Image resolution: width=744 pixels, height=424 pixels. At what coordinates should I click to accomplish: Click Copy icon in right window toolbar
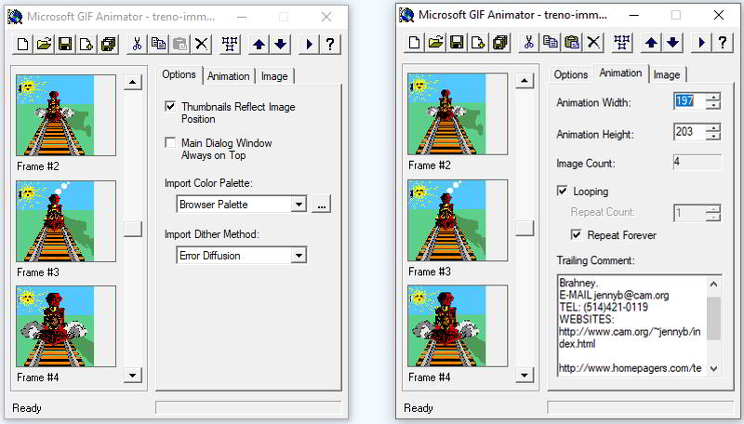point(551,43)
